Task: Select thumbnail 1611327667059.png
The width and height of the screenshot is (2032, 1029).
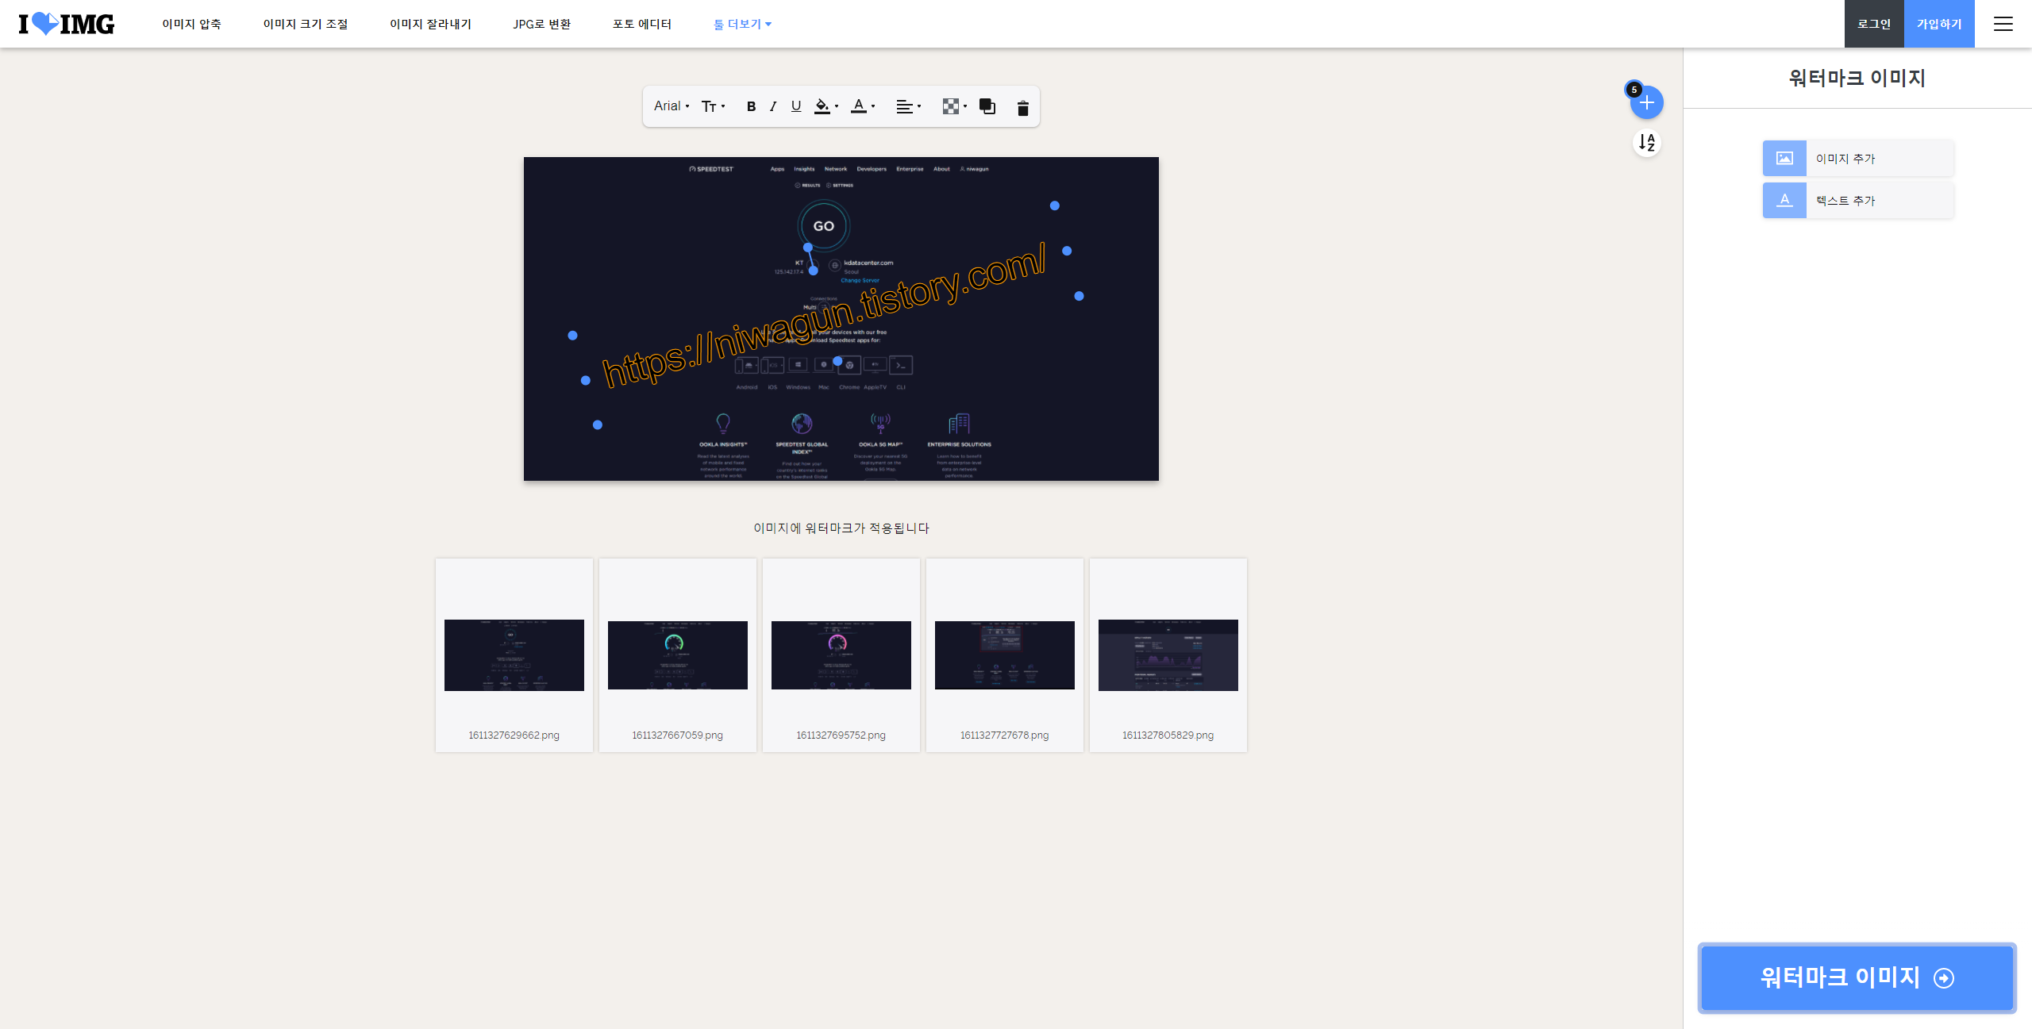Action: [678, 655]
